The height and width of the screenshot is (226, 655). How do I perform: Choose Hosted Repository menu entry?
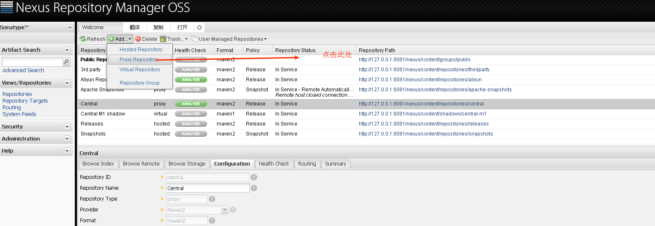click(x=141, y=50)
